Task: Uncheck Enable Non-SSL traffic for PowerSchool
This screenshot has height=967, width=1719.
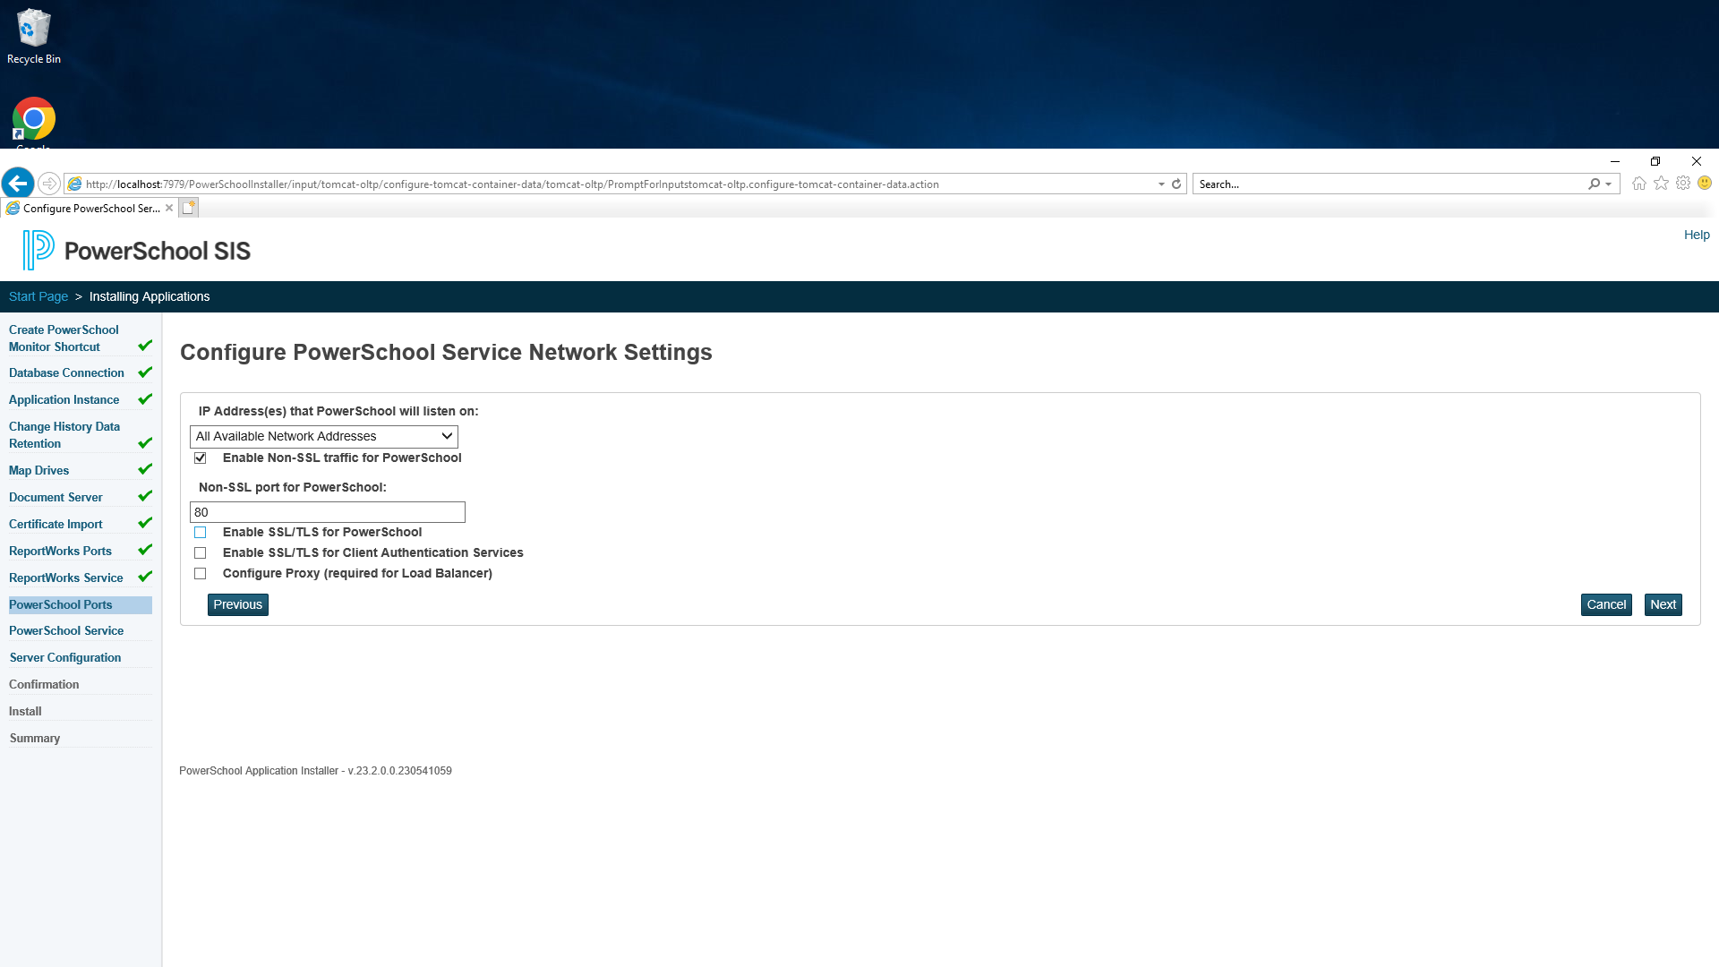Action: click(x=201, y=458)
